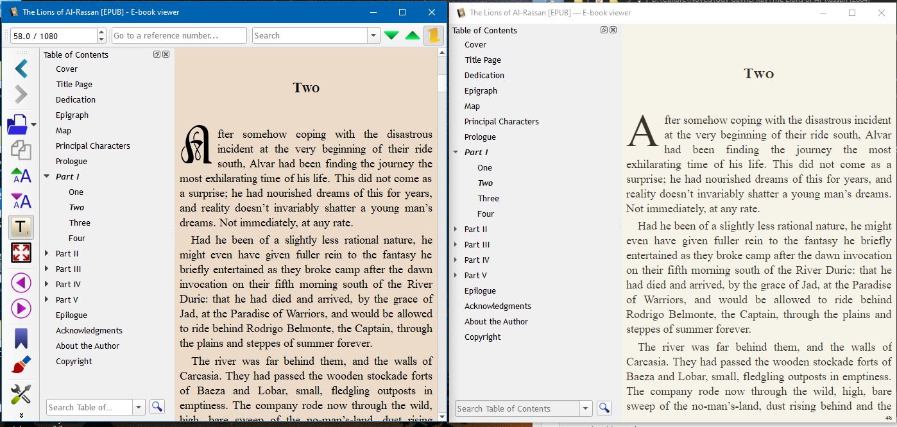Collapse Part I in left window contents

47,176
